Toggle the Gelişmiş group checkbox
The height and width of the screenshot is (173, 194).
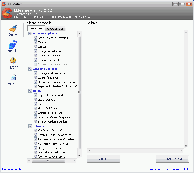[30, 126]
